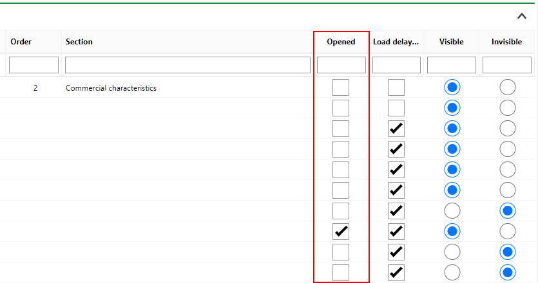538x283 pixels.
Task: Focus the Section column filter box
Action: click(x=187, y=65)
